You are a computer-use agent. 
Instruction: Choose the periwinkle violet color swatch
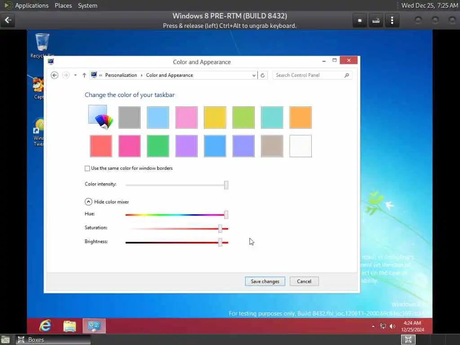click(x=243, y=146)
